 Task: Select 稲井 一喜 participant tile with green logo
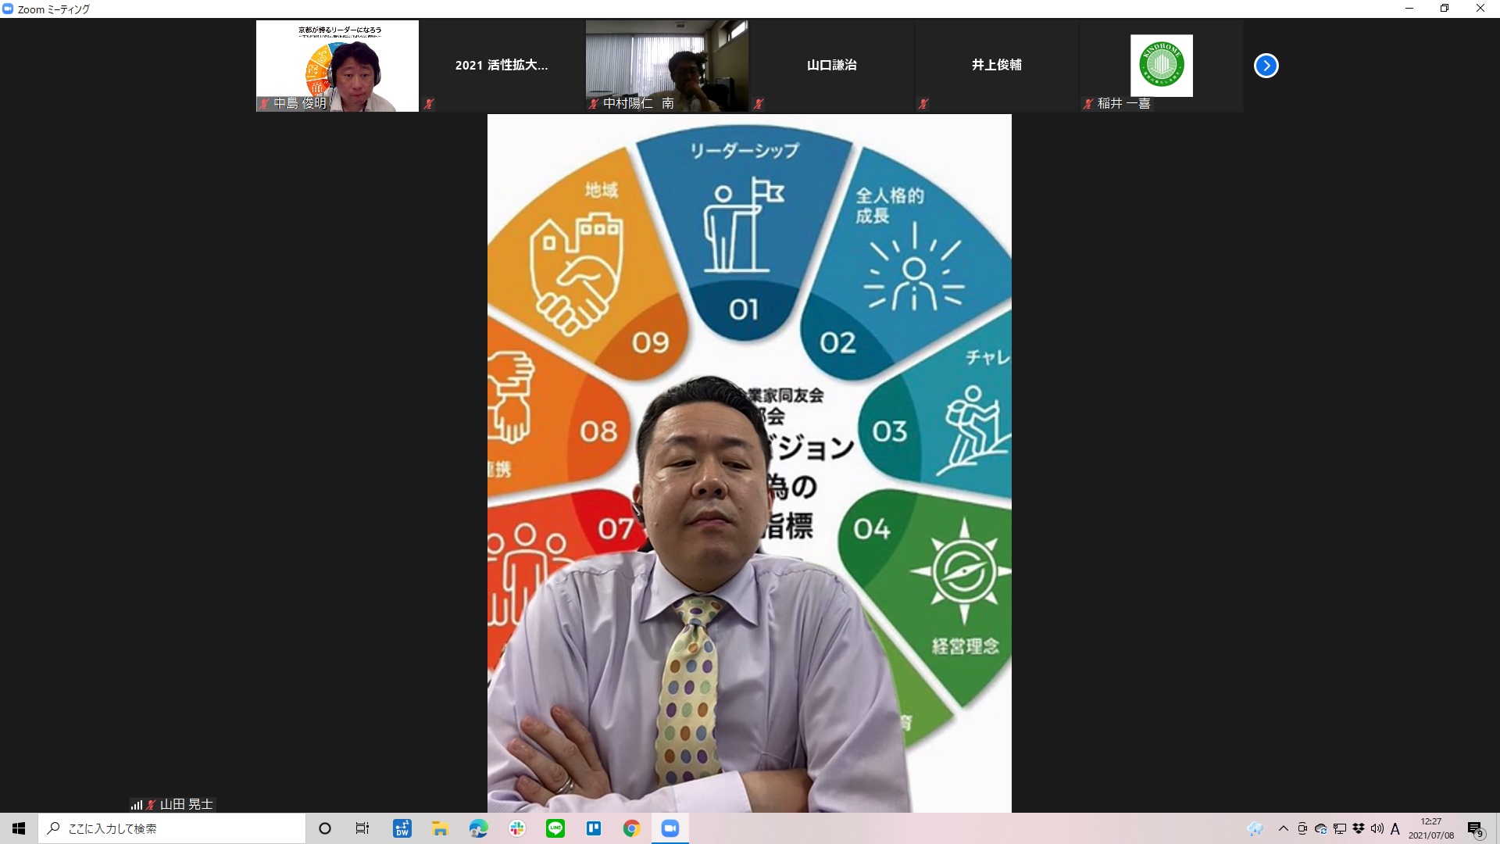[x=1161, y=66]
